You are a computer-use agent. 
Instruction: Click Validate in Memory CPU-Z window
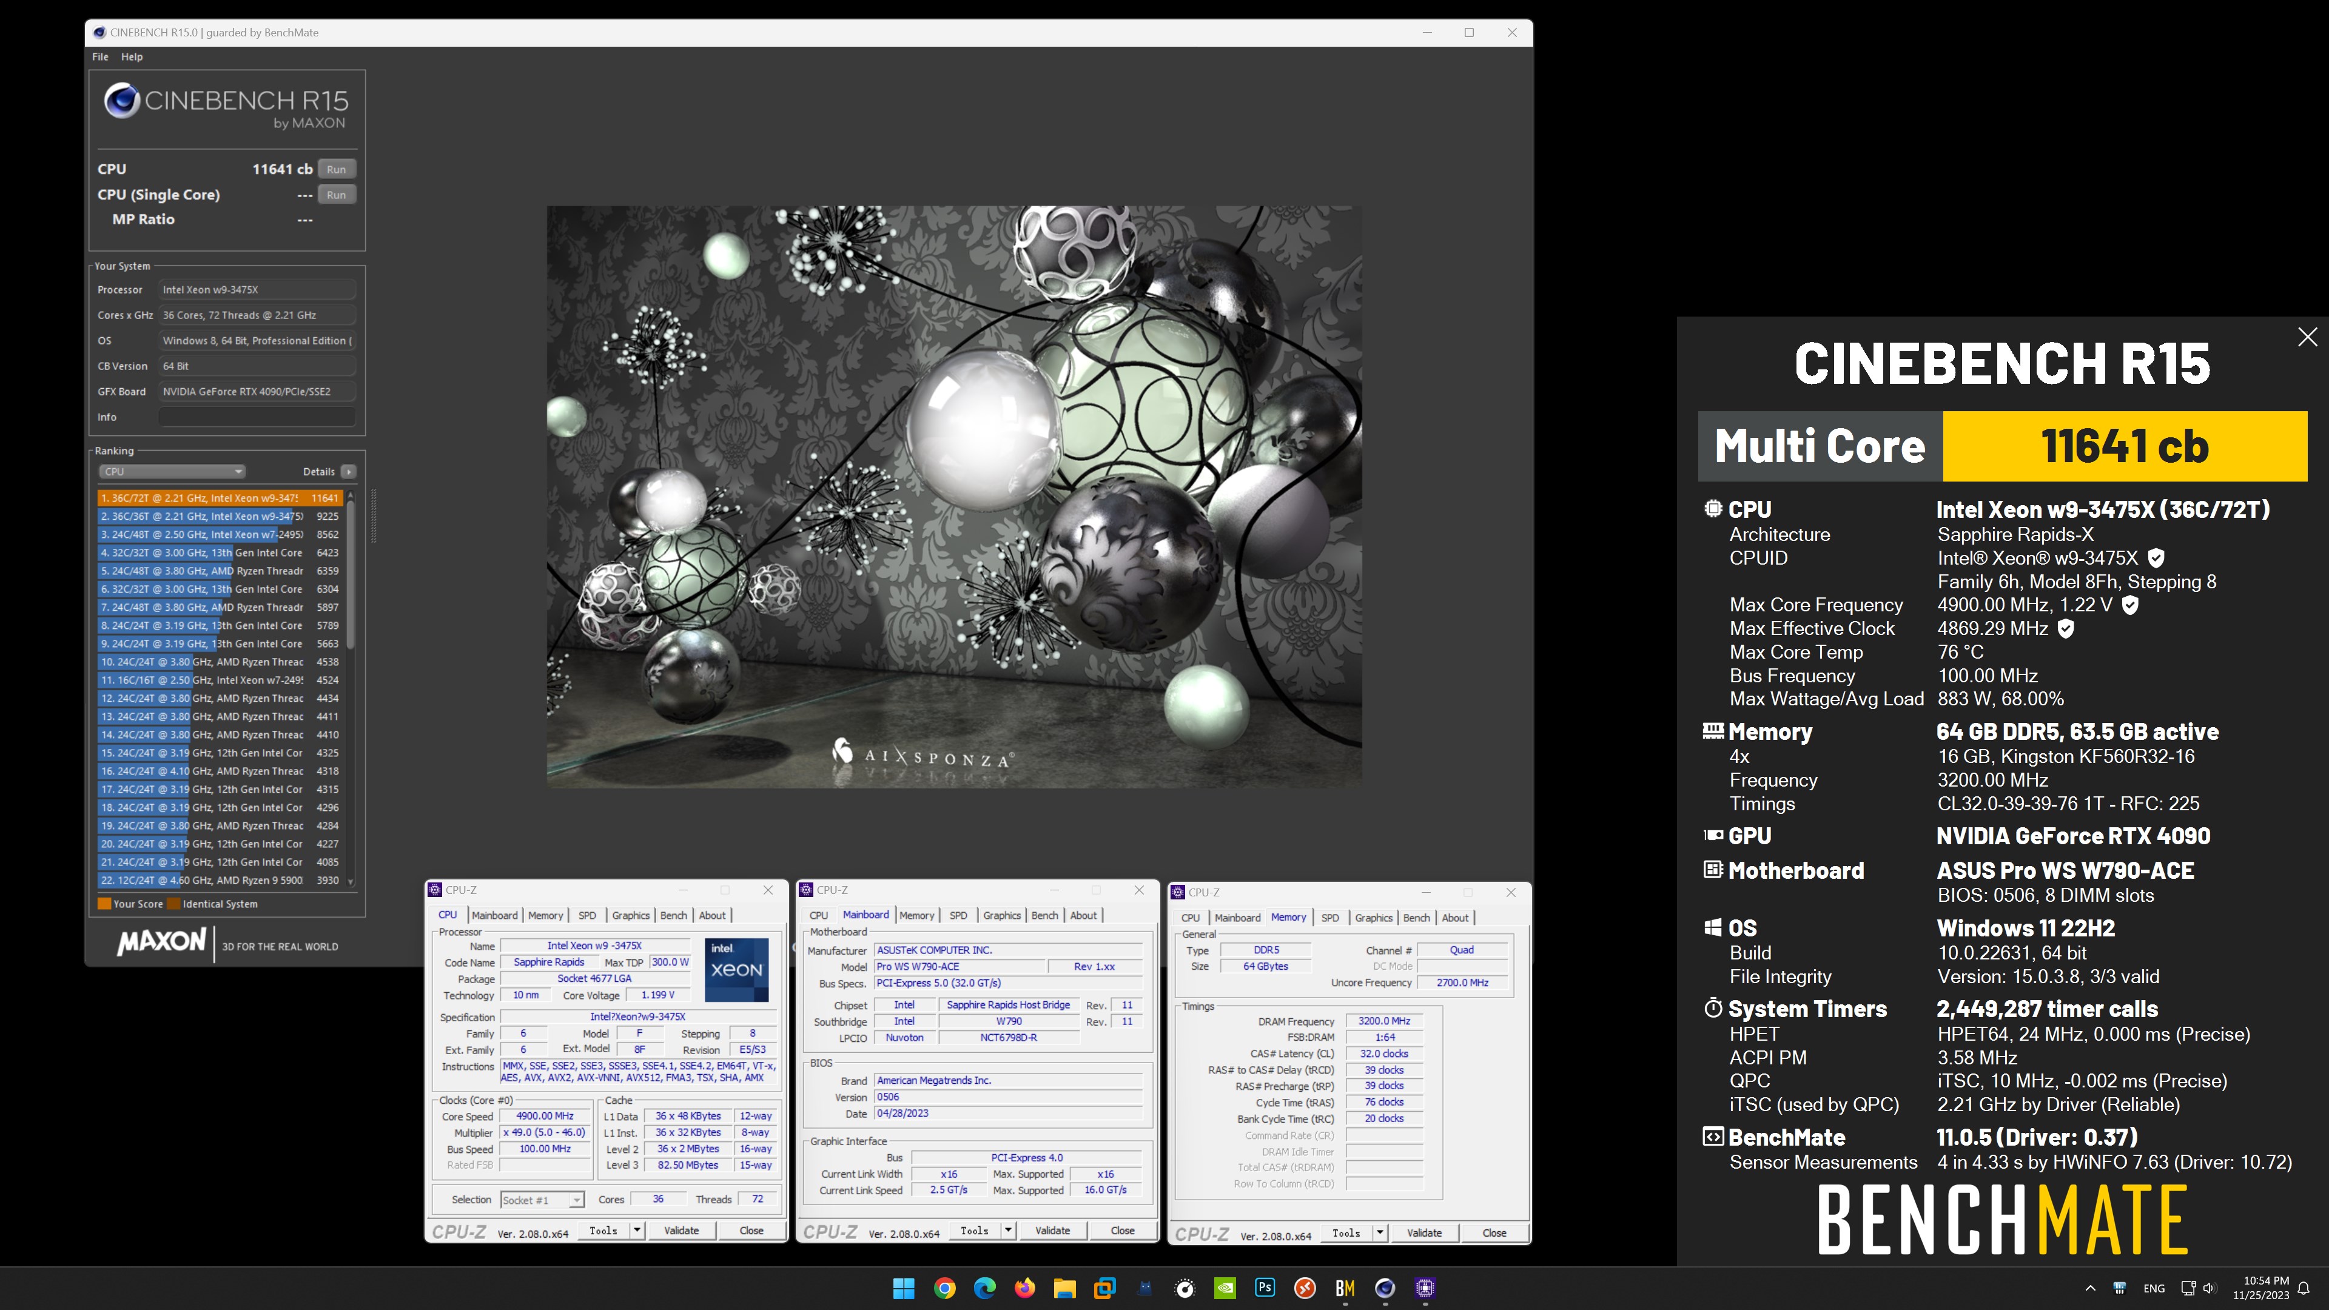pyautogui.click(x=1424, y=1233)
